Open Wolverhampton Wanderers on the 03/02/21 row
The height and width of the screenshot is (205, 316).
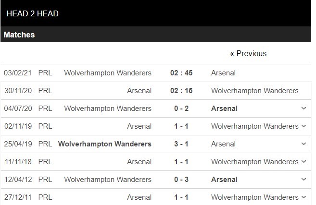pos(108,73)
